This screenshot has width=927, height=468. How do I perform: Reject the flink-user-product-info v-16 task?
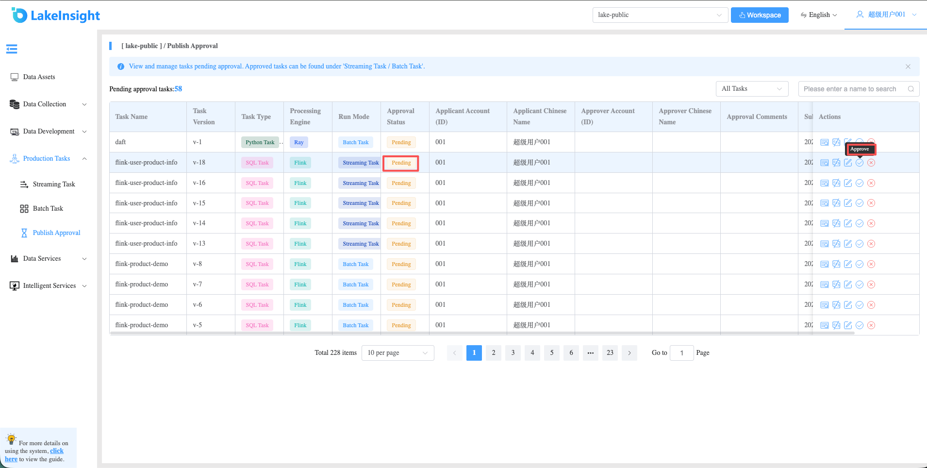click(x=871, y=183)
